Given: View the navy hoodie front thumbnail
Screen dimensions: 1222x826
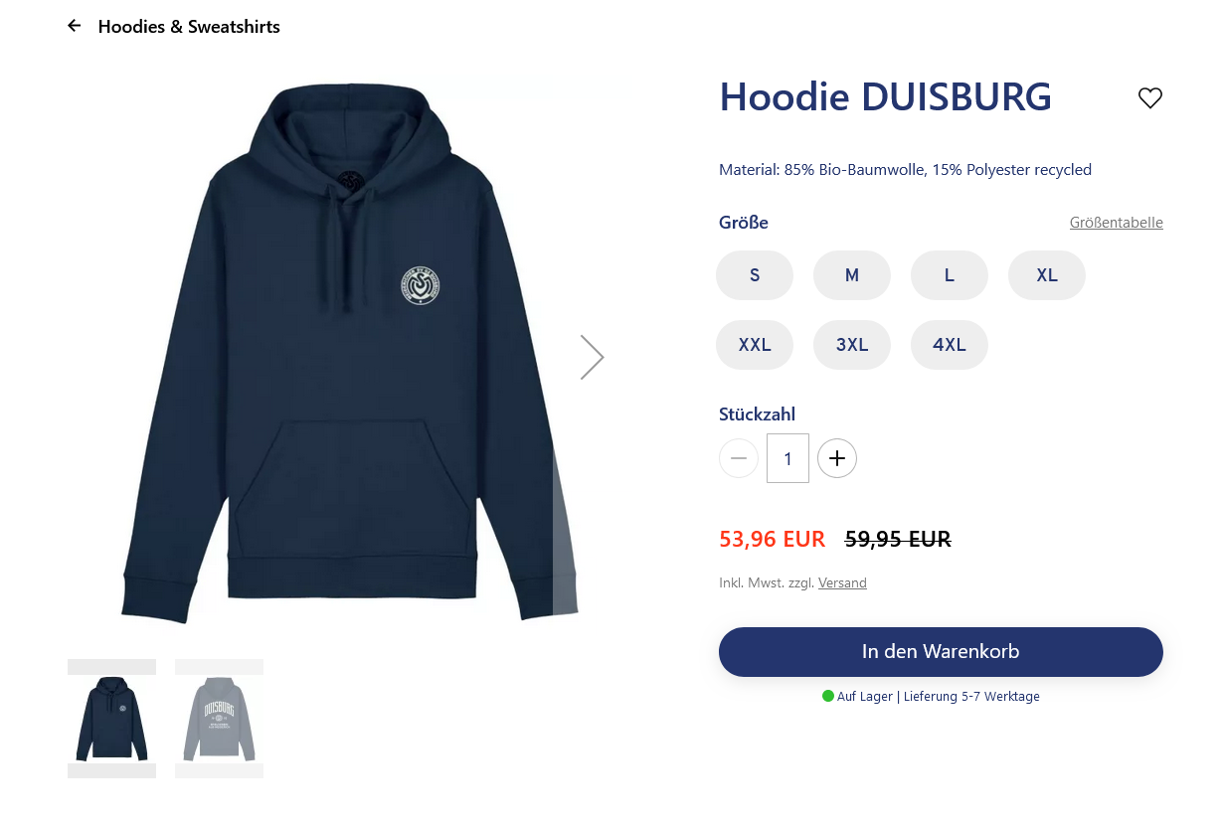Looking at the screenshot, I should coord(111,719).
